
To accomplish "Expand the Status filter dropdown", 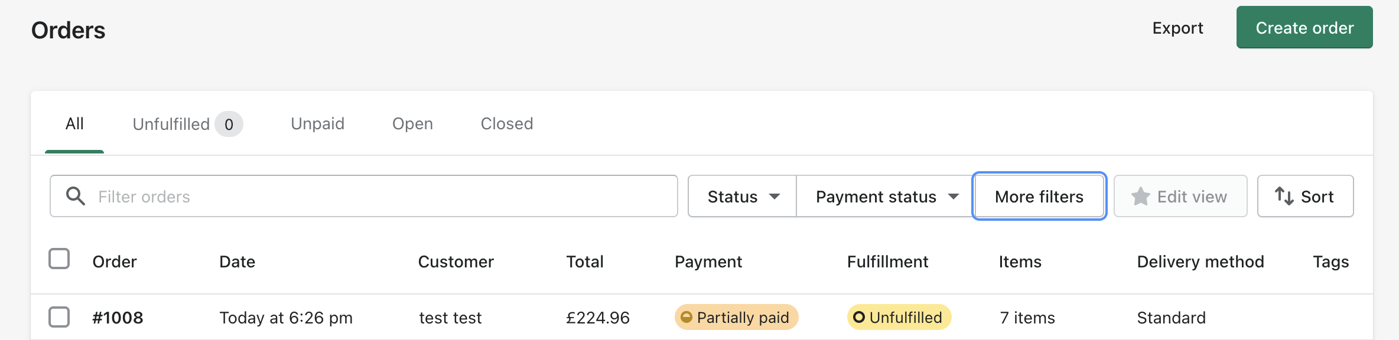I will [x=742, y=197].
